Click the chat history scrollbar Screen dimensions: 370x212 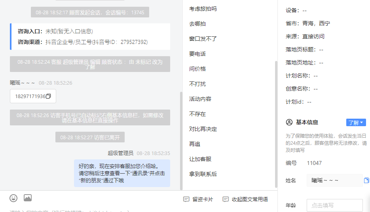point(181,141)
